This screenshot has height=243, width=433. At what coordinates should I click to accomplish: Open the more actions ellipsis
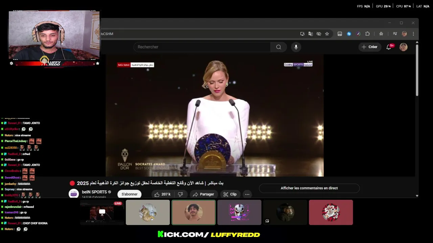click(x=247, y=194)
